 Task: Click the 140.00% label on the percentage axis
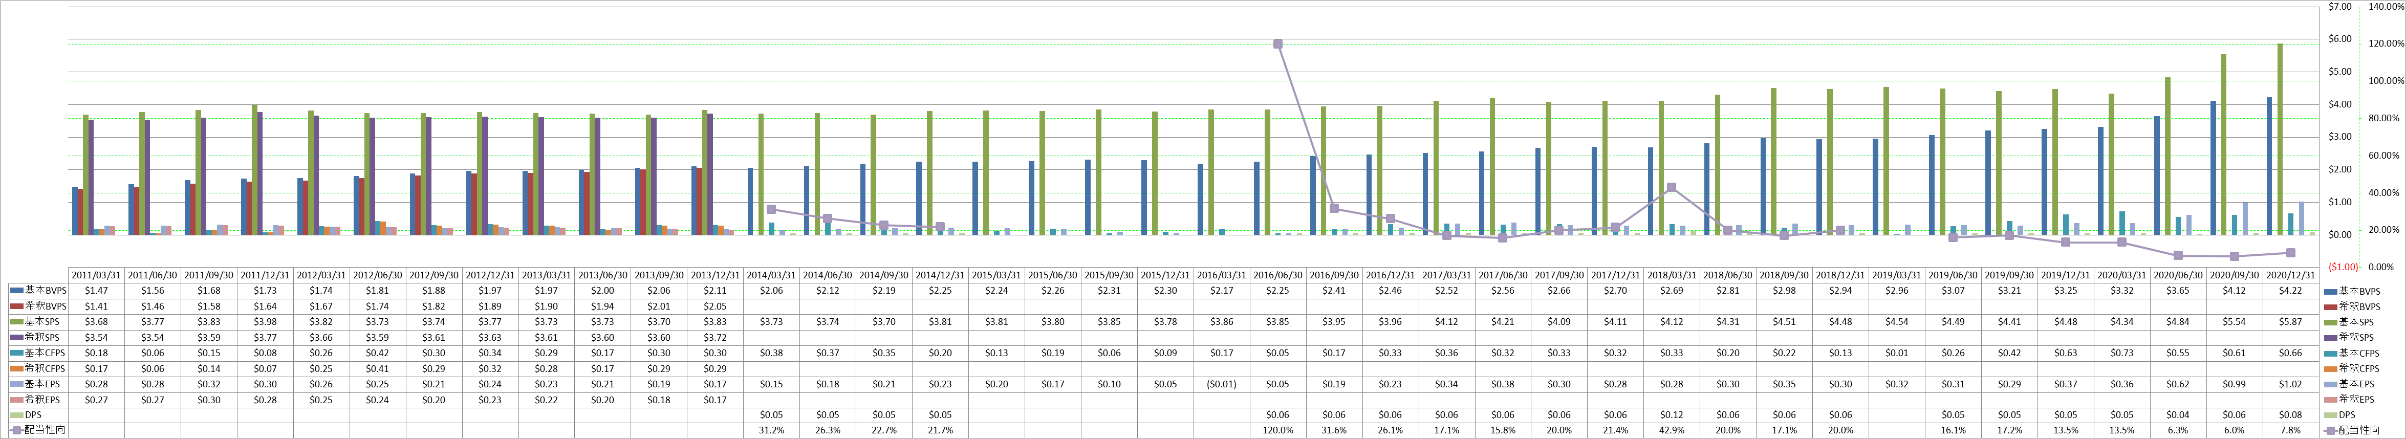pyautogui.click(x=2386, y=7)
